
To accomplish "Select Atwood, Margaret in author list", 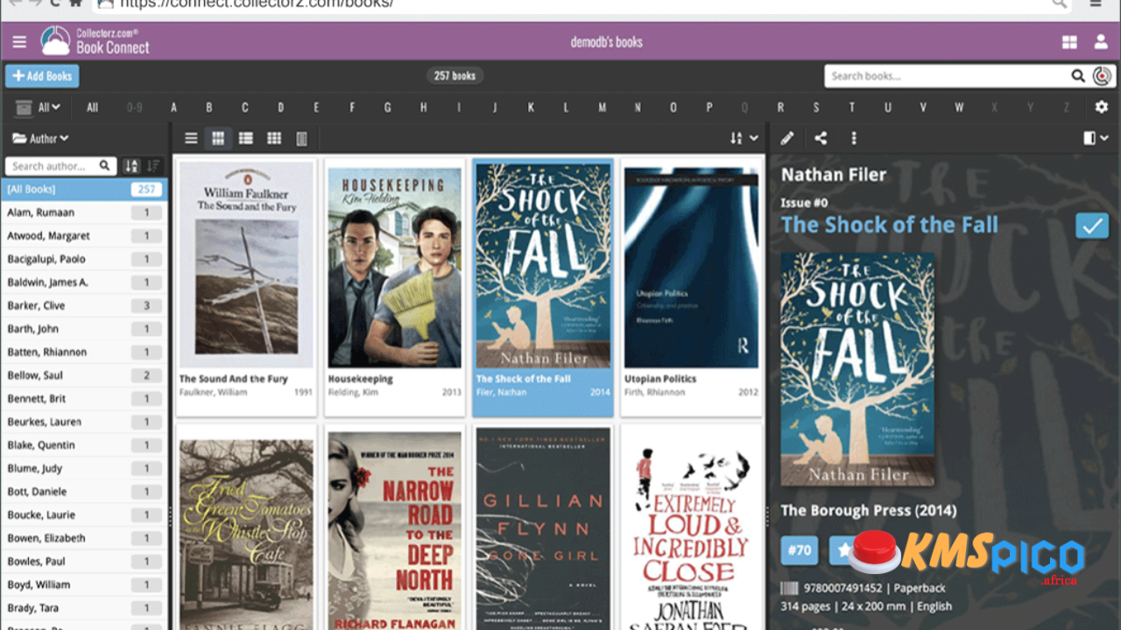I will coord(84,235).
